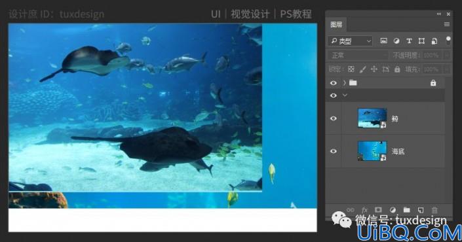Open the 类型 filter type dropdown

tap(351, 41)
